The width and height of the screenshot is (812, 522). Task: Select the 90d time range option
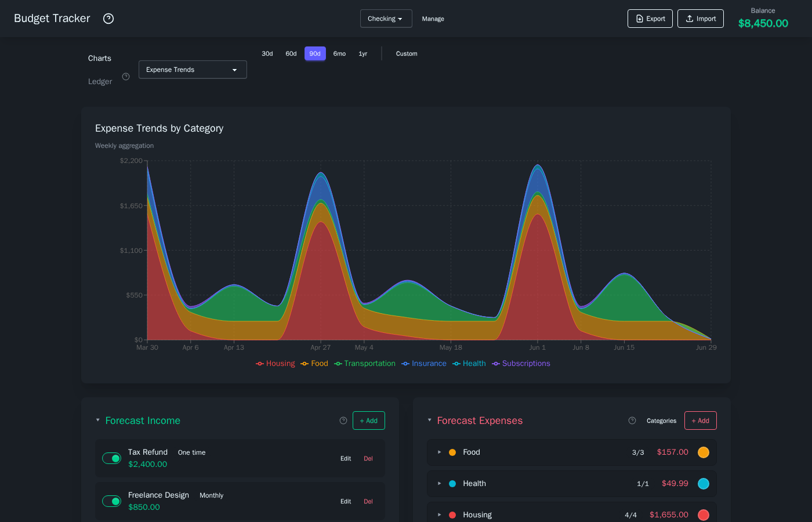[315, 53]
